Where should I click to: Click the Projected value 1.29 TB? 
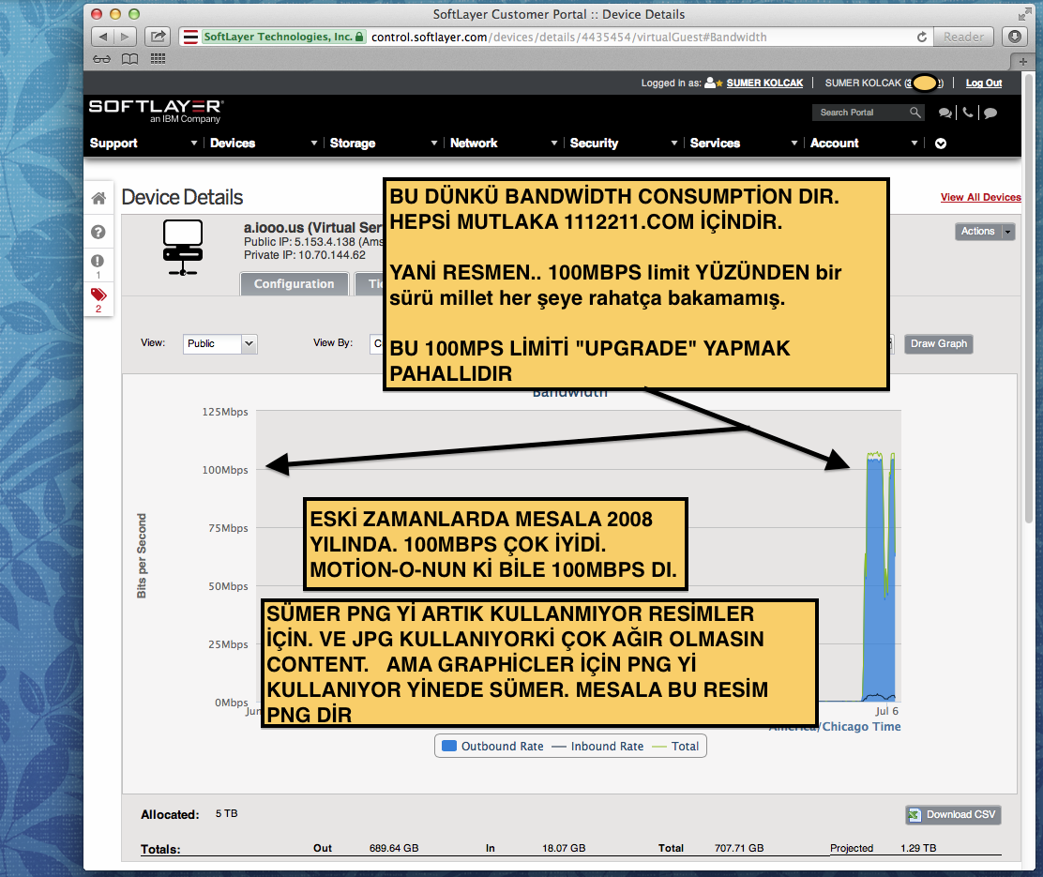pos(918,848)
